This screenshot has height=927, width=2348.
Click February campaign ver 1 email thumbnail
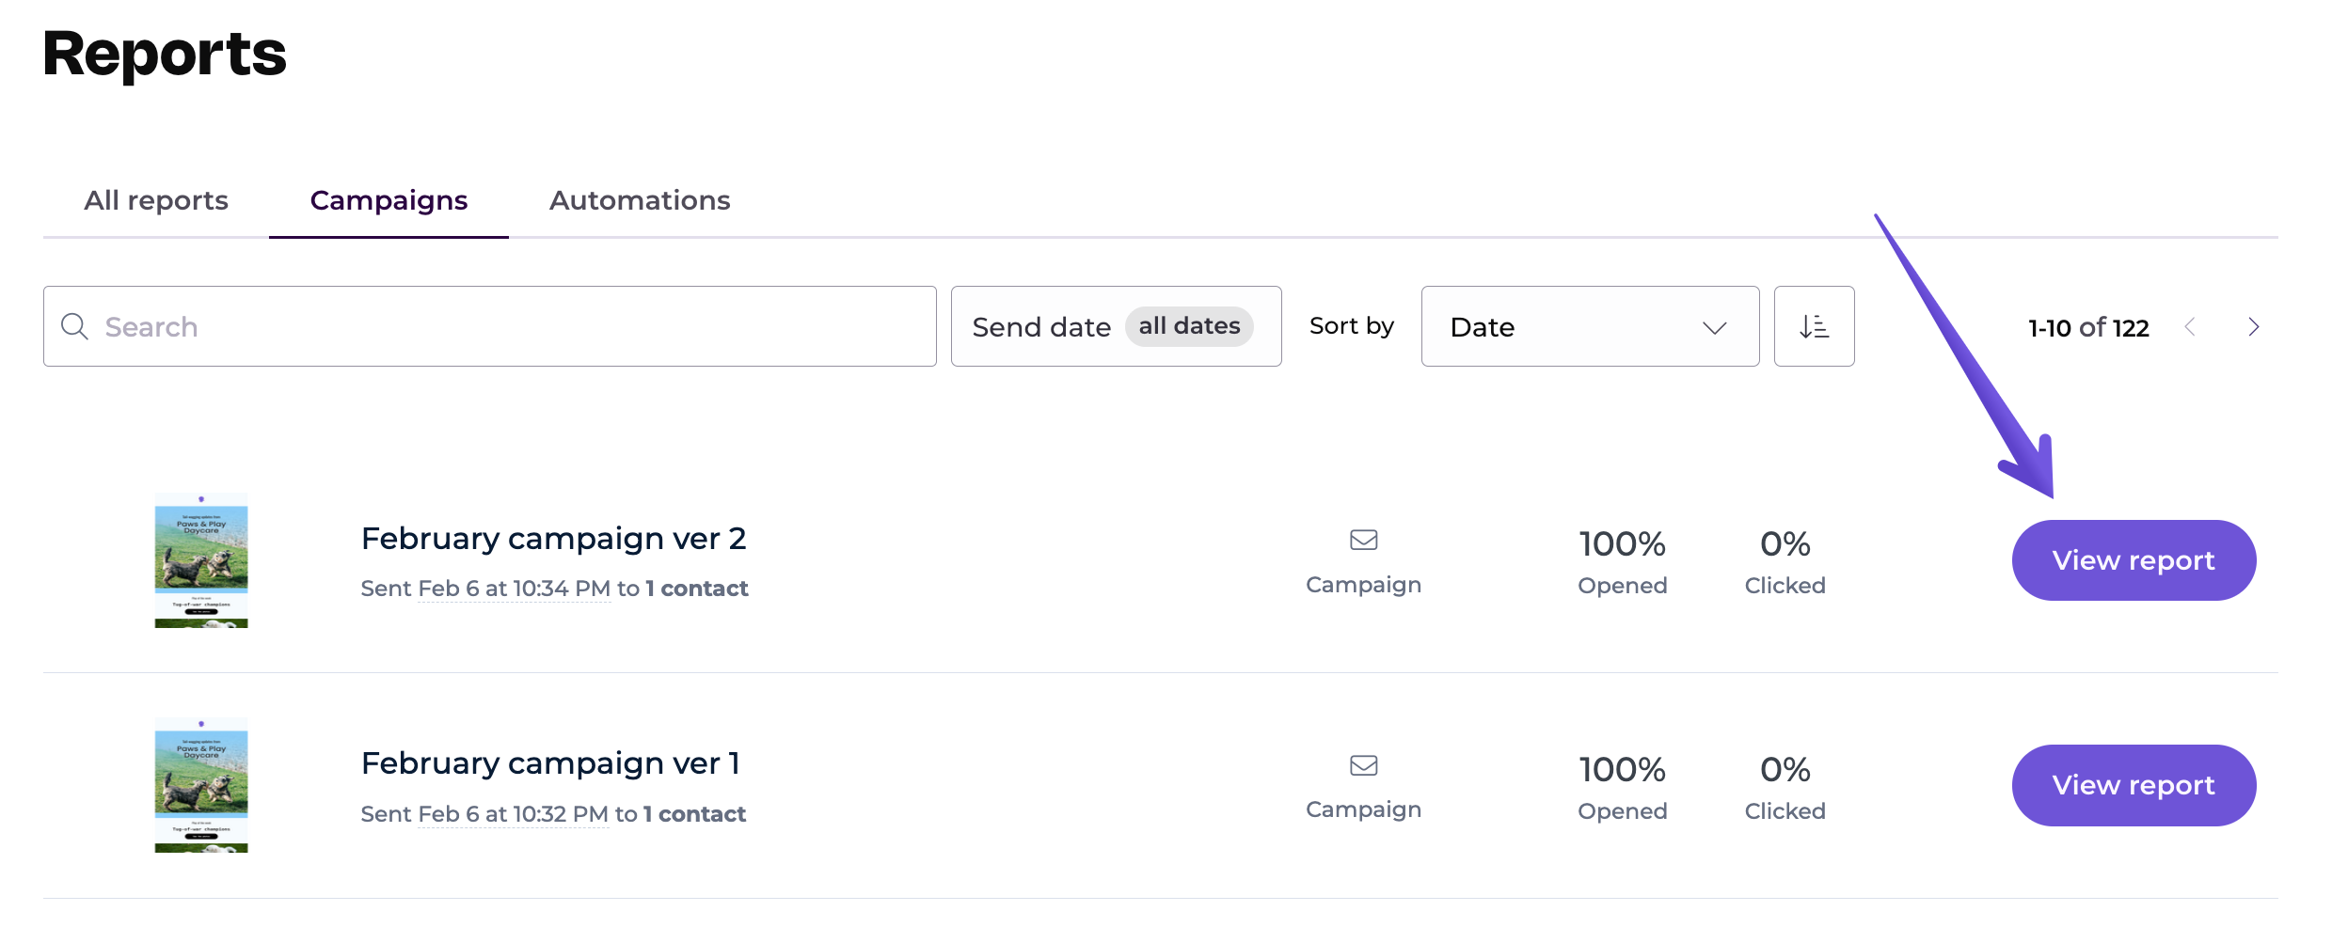[201, 785]
